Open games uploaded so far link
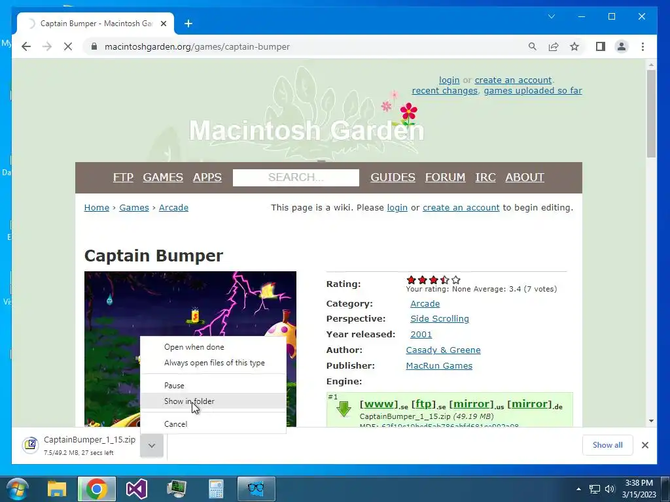The height and width of the screenshot is (502, 670). pos(533,90)
